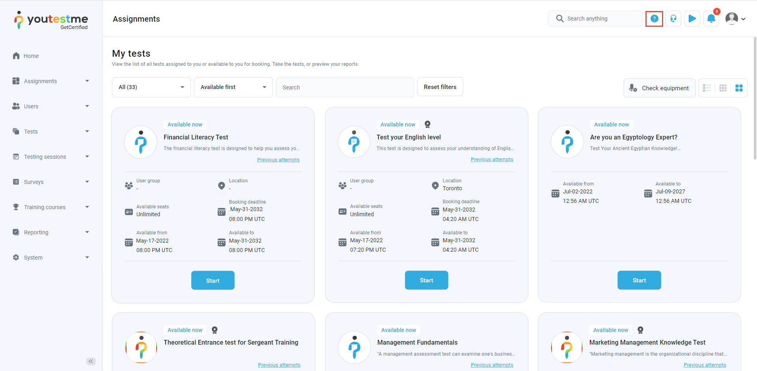Screen dimensions: 757x371
Task: Expand the Surveys menu arrow
Action: (x=87, y=182)
